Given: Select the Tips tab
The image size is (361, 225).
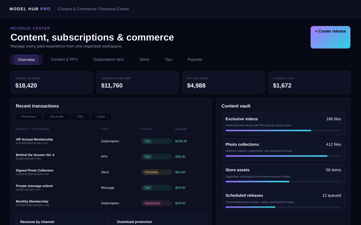Looking at the screenshot, I should coord(168,59).
